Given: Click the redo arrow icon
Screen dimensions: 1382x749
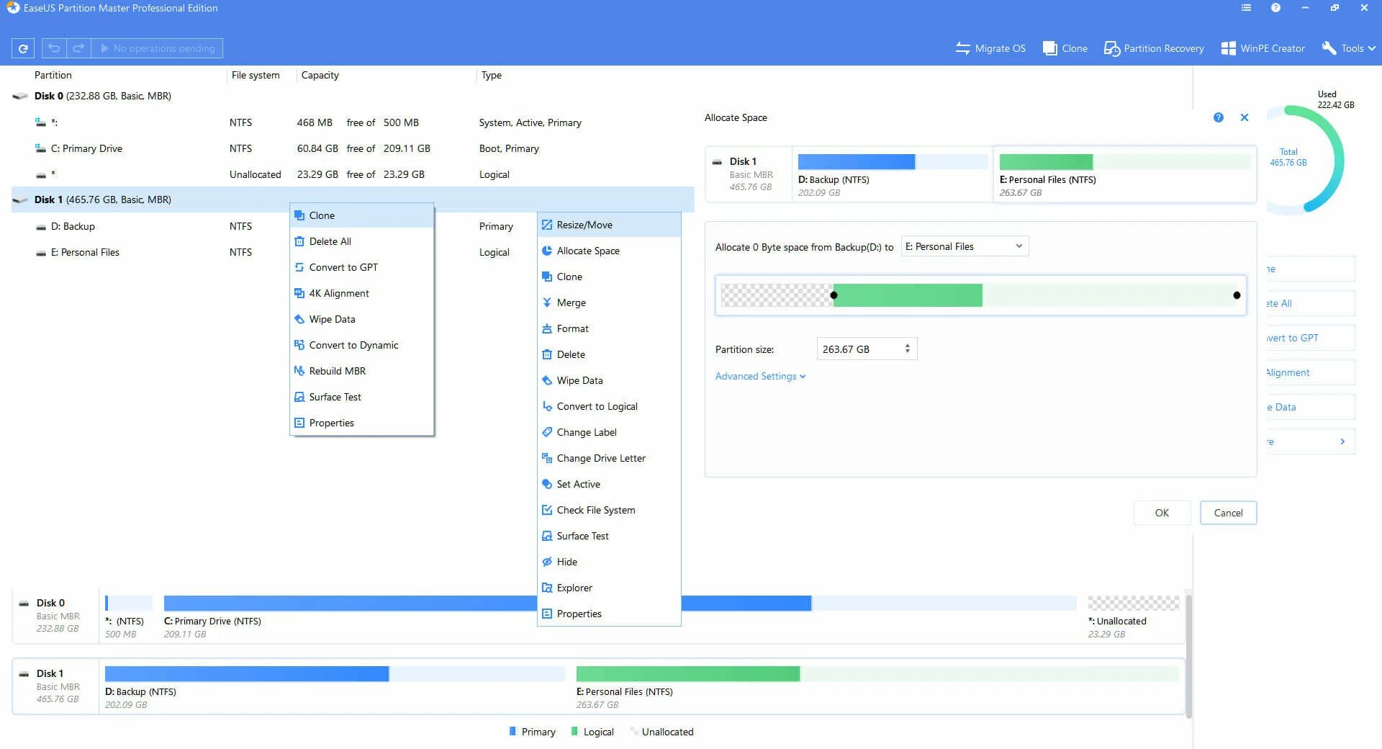Looking at the screenshot, I should point(78,48).
